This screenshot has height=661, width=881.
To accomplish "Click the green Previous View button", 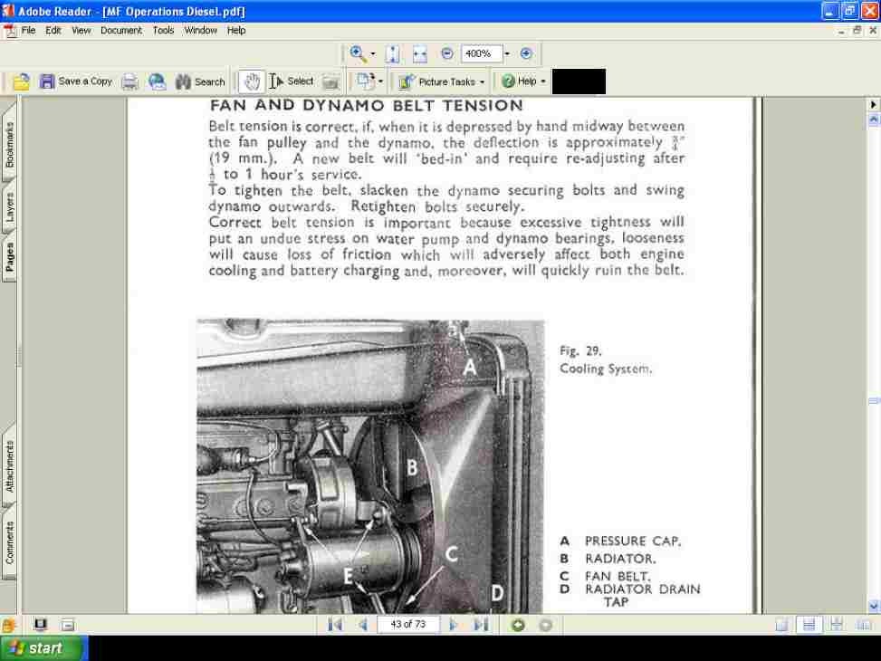I will coord(518,625).
